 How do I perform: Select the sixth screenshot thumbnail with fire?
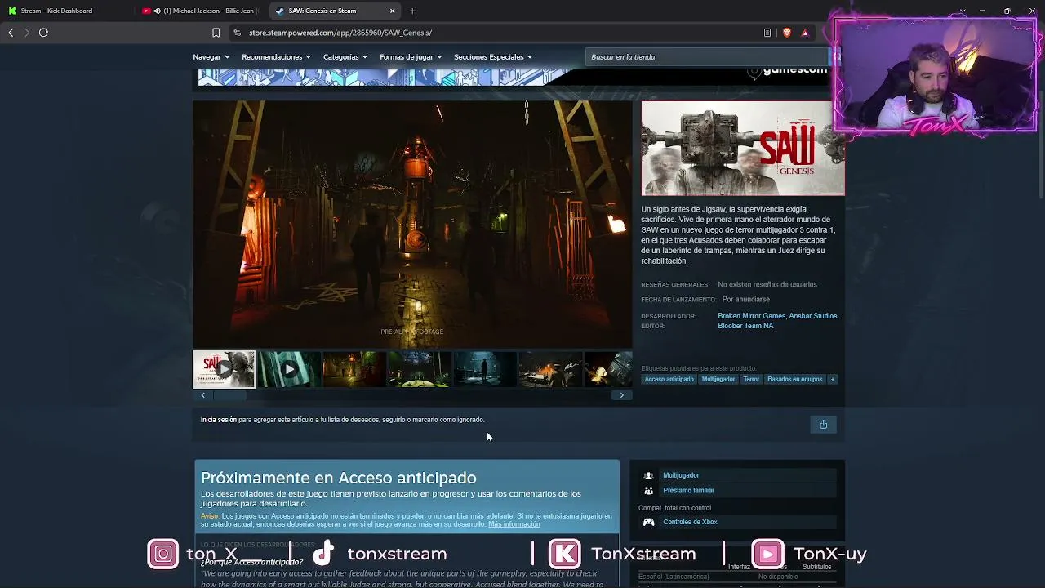pos(550,369)
